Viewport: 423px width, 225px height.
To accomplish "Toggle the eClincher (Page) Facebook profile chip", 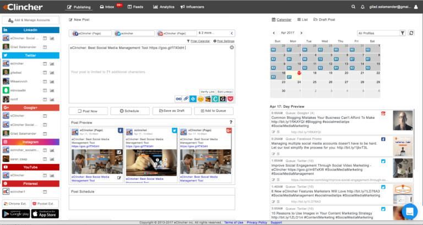I will 91,34.
